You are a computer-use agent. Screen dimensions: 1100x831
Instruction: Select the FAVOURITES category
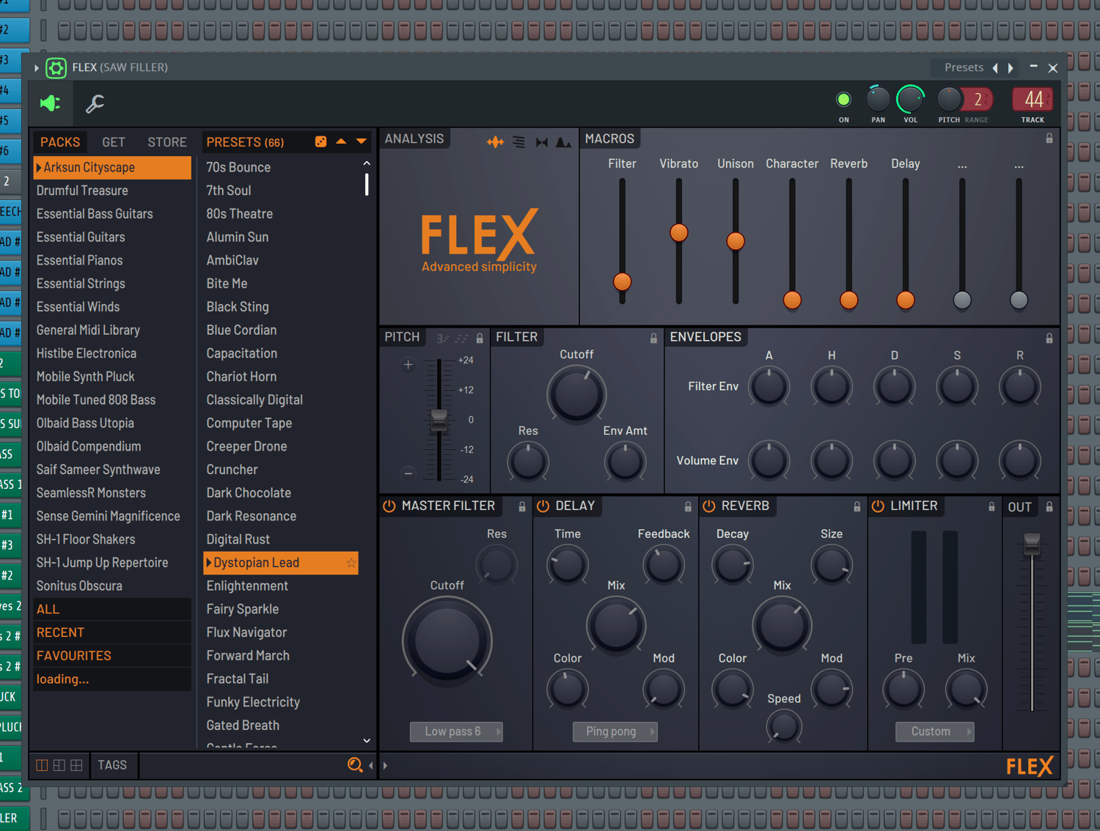click(112, 656)
